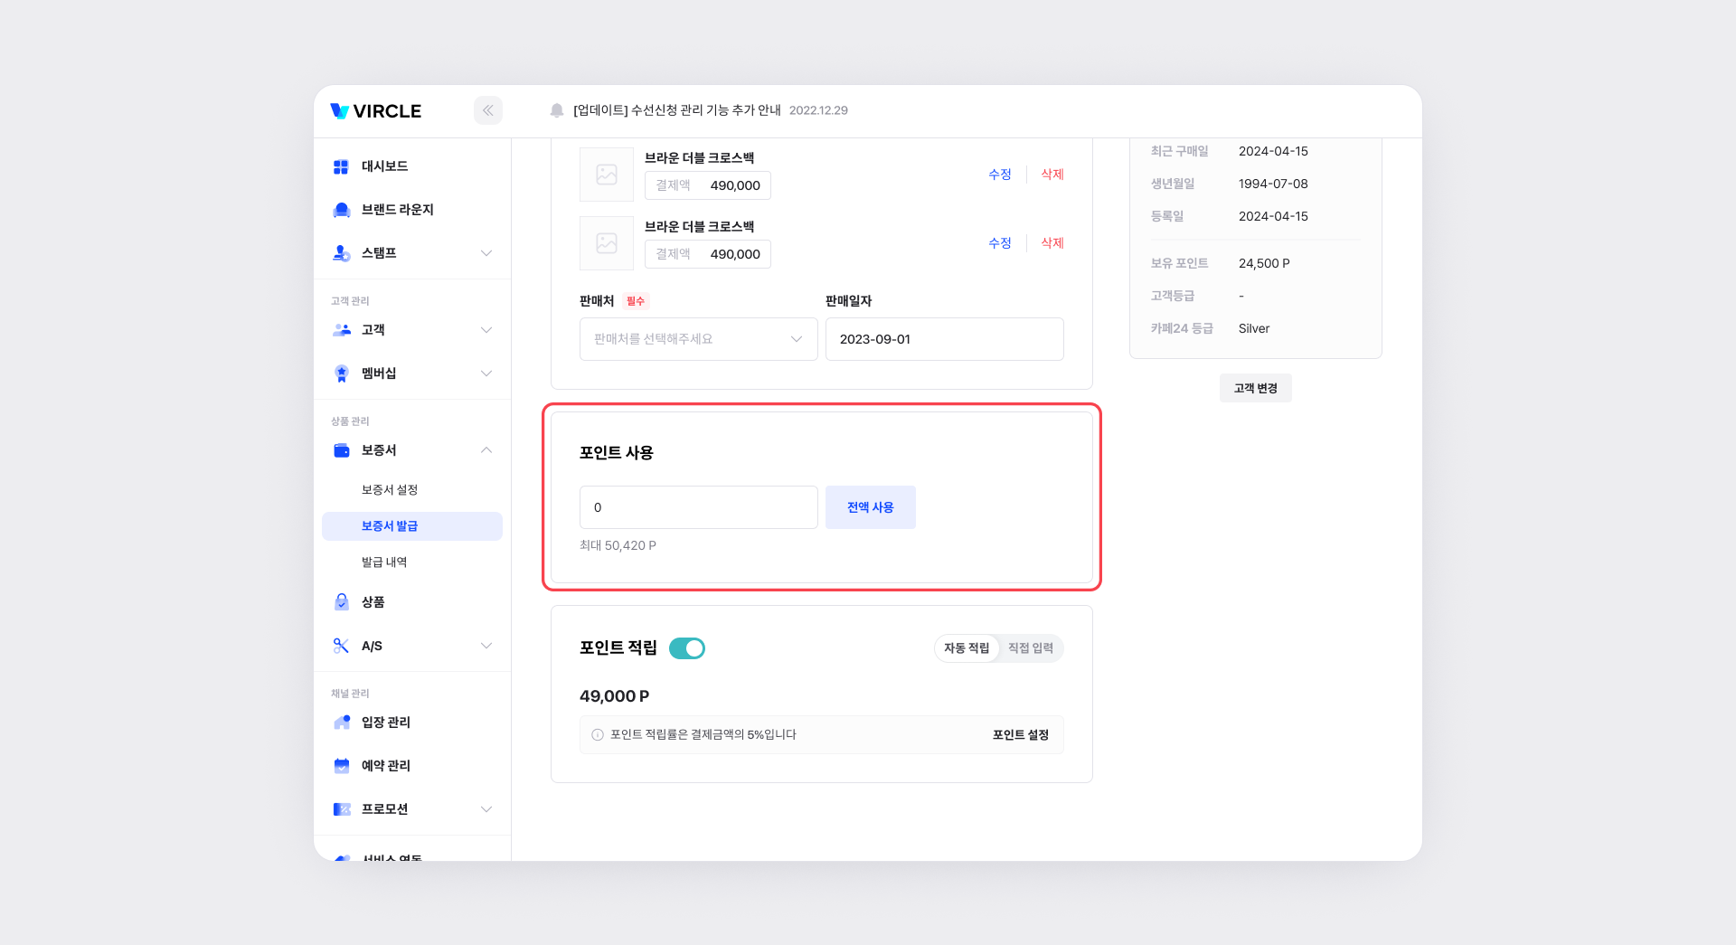The image size is (1736, 945).
Task: Select the 직접 입력 mode option
Action: point(1030,648)
